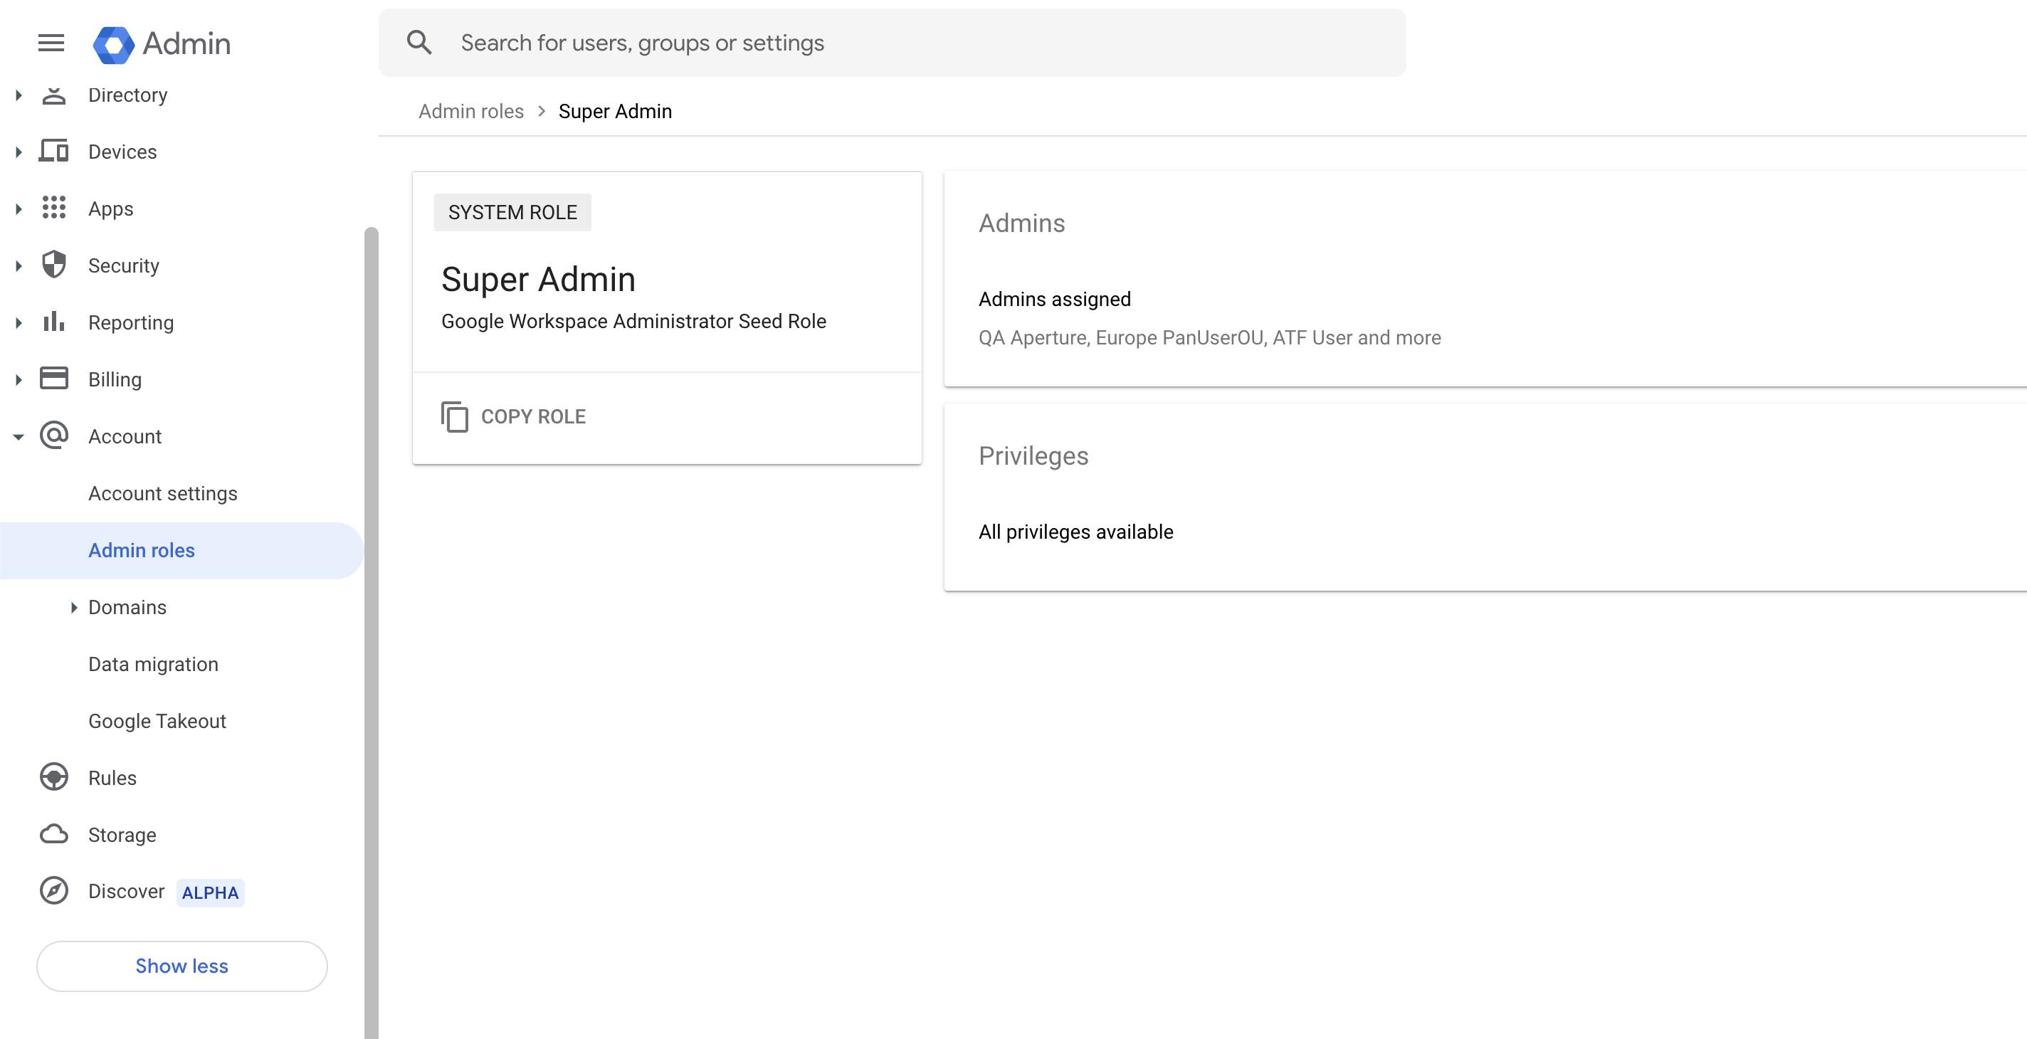Image resolution: width=2027 pixels, height=1039 pixels.
Task: Open the main hamburger menu
Action: [x=51, y=43]
